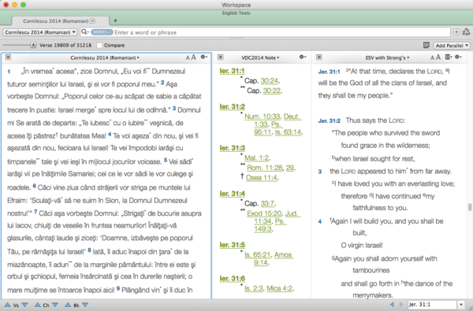Follow the Exod 15:20 cross-reference
The image size is (473, 311).
tap(264, 213)
